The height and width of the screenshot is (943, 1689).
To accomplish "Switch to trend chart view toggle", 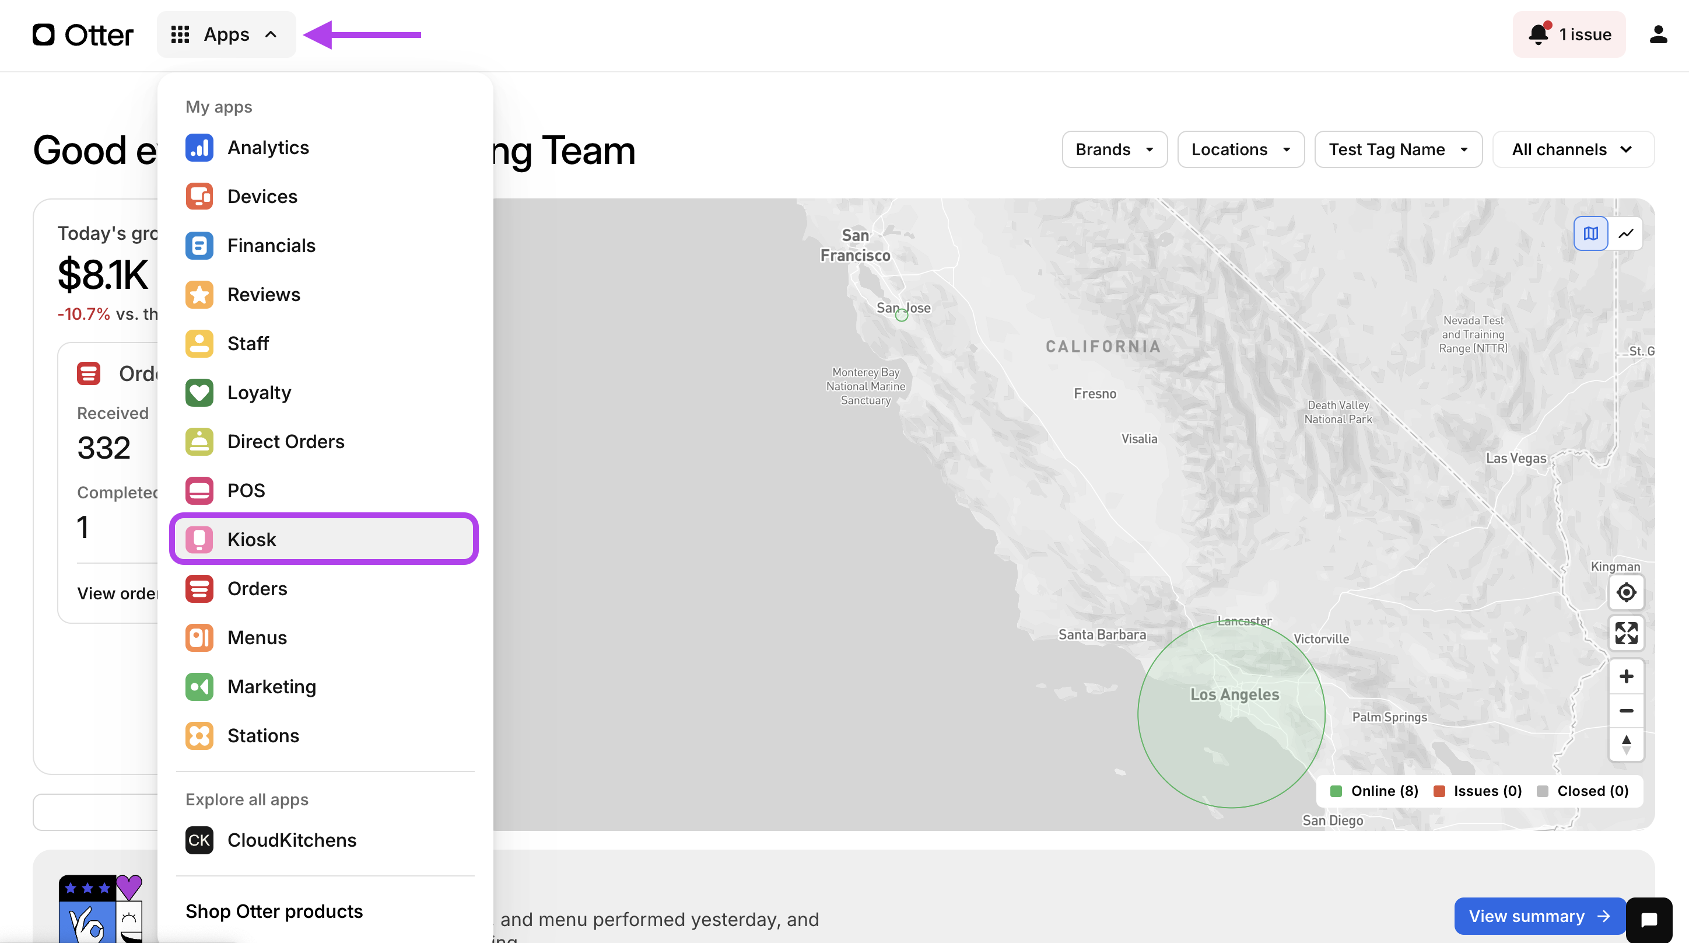I will pos(1625,233).
